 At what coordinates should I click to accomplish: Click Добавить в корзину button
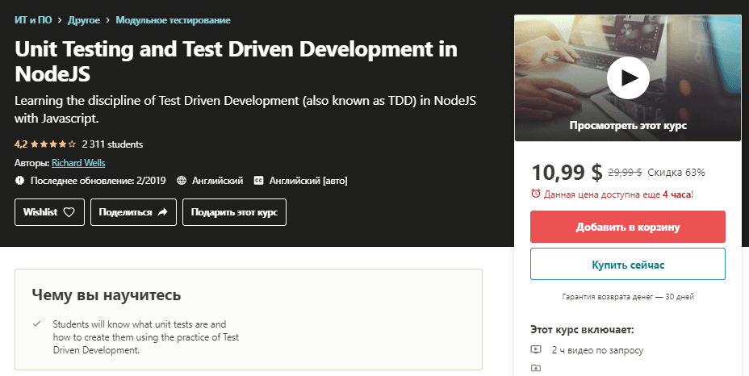(628, 227)
